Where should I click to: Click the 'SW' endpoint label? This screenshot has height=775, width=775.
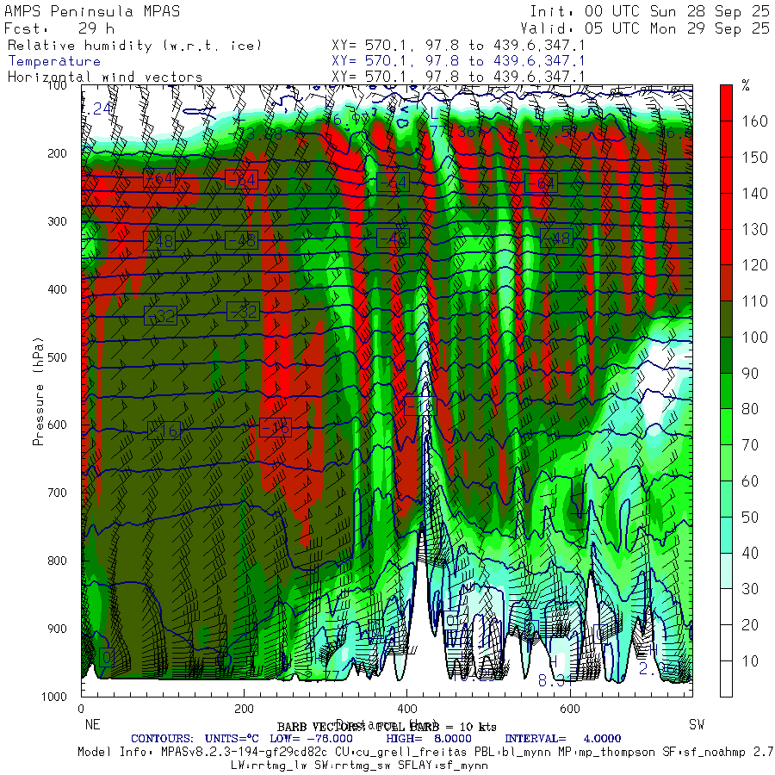pyautogui.click(x=697, y=724)
